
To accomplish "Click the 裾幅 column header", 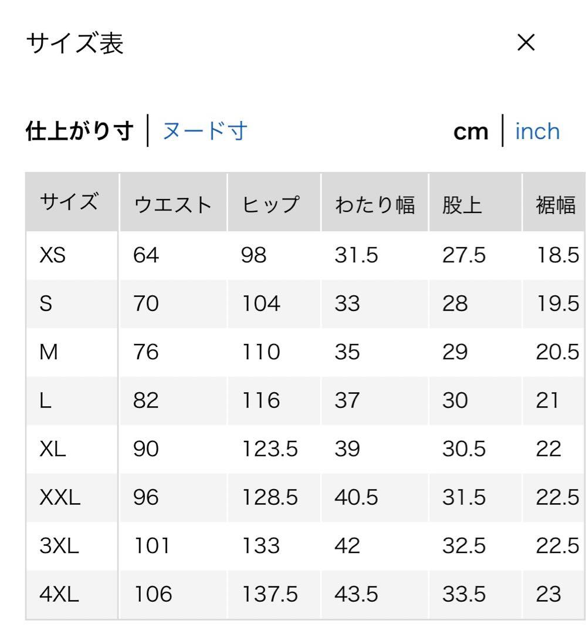I will 555,205.
